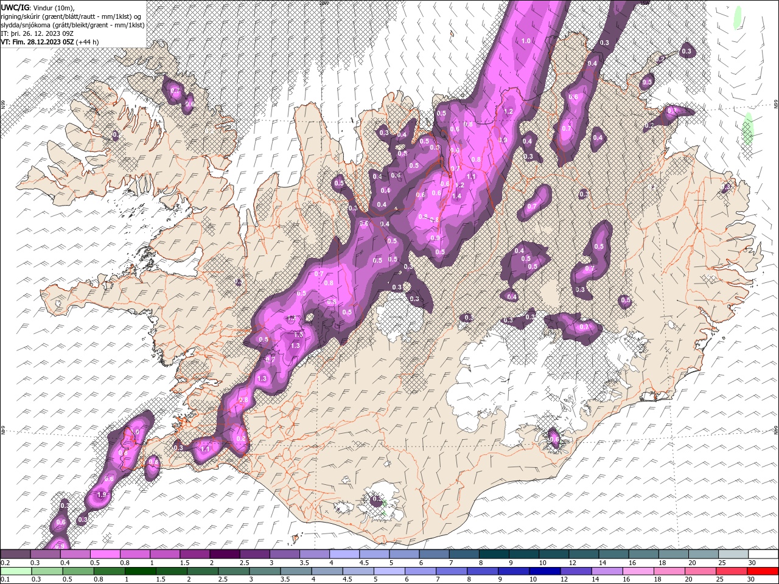Screen dimensions: 779x584
Task: Select the snow scale swatch starting at 1.5
Action: click(x=194, y=554)
